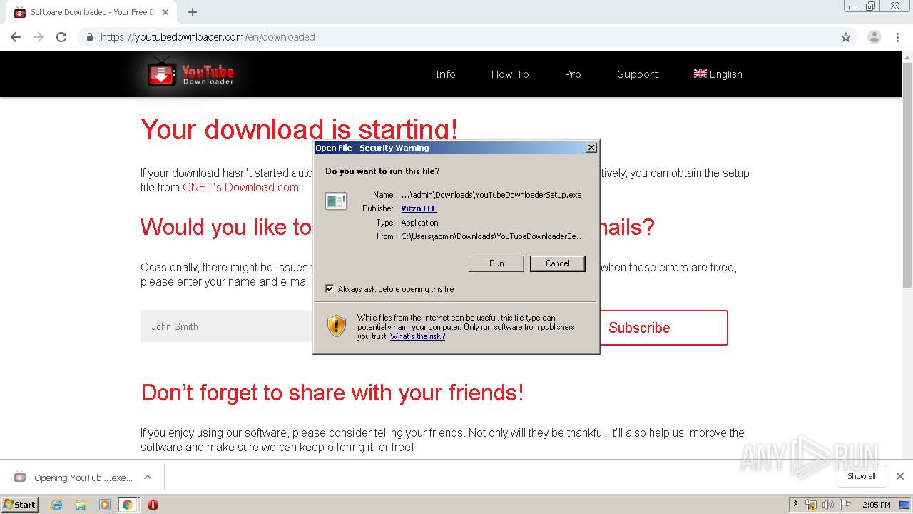Click the padlock site info icon
The image size is (913, 514).
coord(90,37)
